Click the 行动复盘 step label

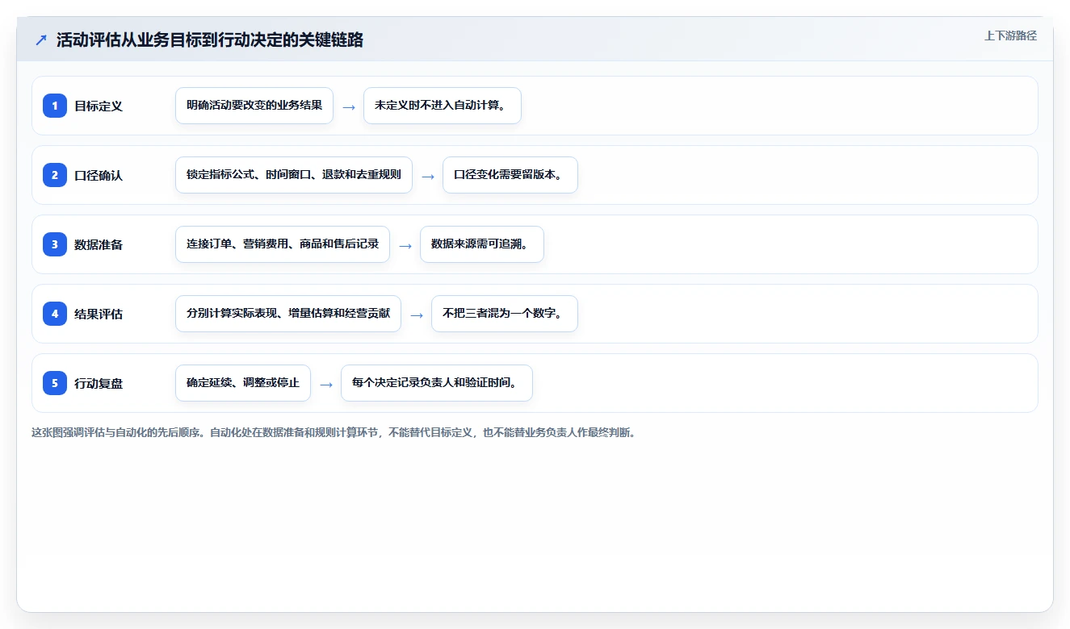(x=99, y=383)
